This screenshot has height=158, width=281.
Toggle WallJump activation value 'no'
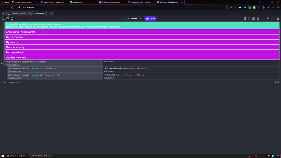146,68
